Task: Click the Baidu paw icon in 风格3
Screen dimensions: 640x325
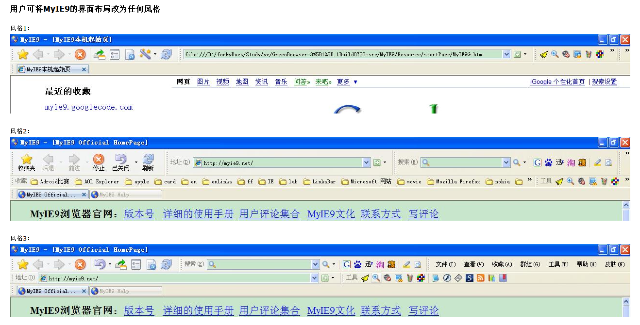Action: [x=358, y=264]
